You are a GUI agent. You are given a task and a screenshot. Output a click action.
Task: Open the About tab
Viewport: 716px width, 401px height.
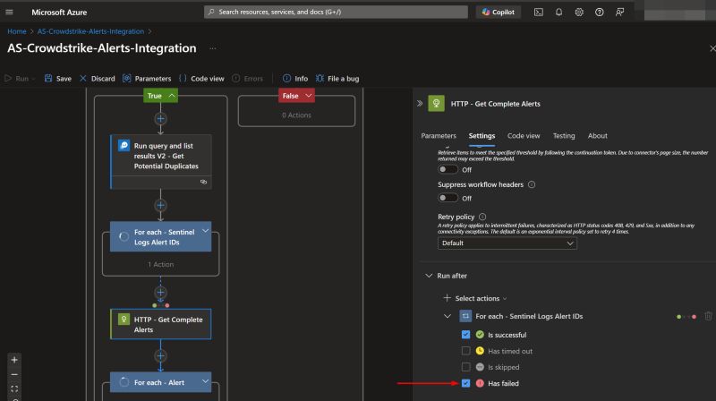pos(597,136)
